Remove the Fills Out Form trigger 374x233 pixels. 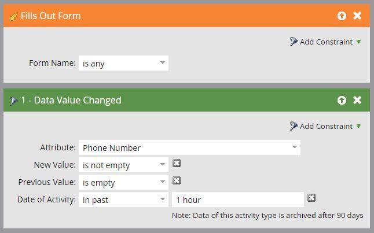pyautogui.click(x=357, y=16)
